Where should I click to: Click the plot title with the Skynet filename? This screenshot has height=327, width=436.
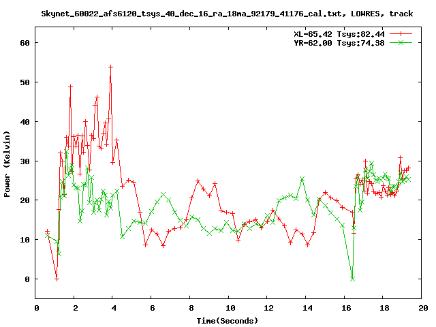(x=227, y=14)
